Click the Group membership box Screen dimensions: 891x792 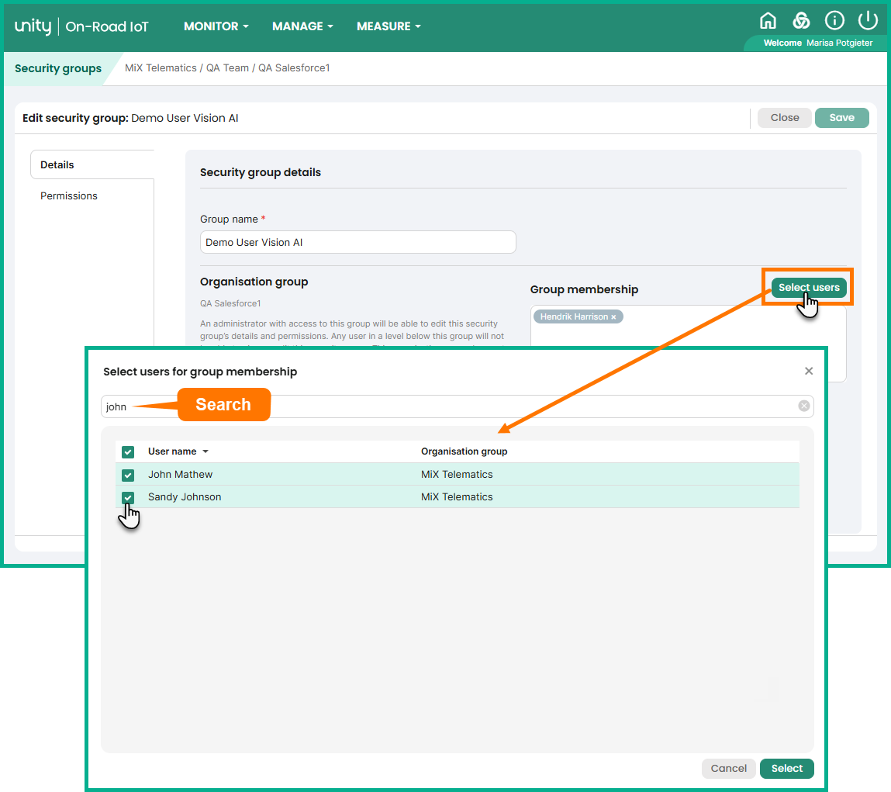click(688, 344)
